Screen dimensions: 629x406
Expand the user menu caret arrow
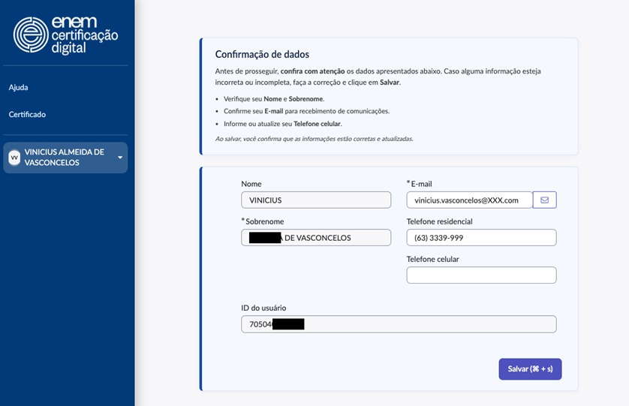(120, 158)
